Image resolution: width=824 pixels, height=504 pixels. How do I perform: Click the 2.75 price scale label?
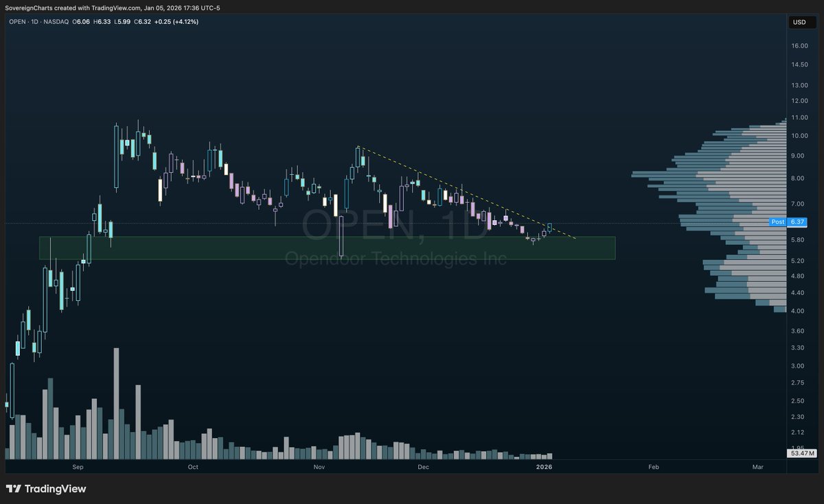pyautogui.click(x=799, y=383)
